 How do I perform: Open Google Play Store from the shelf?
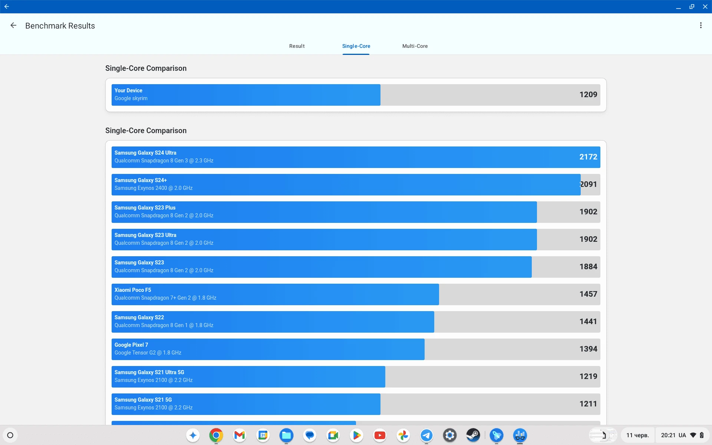(x=356, y=435)
